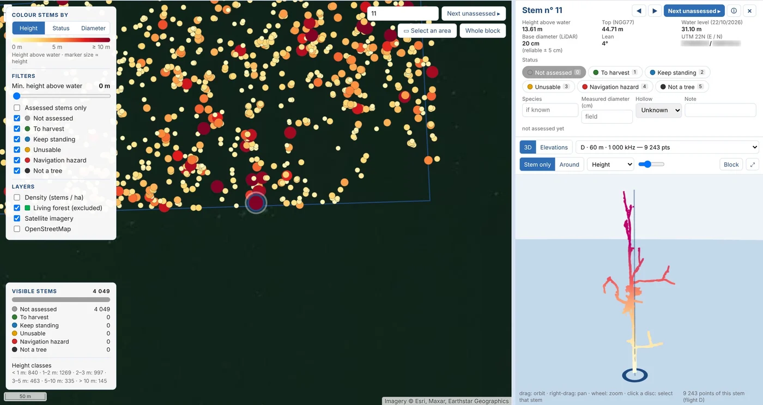Turn off the Satellite imagery layer
The image size is (763, 405).
click(17, 219)
